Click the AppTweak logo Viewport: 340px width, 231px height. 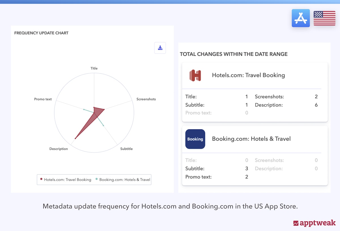coord(314,223)
